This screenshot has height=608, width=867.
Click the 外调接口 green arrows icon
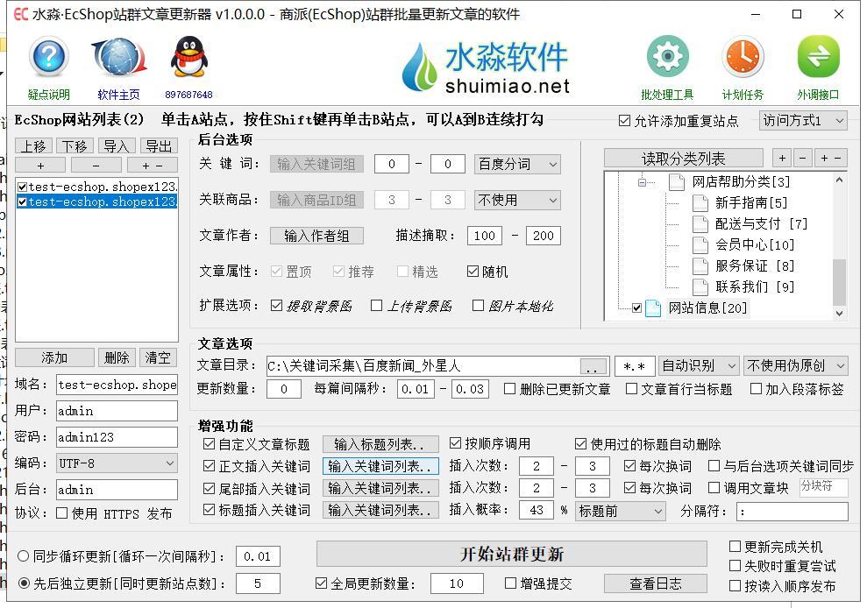pyautogui.click(x=818, y=54)
